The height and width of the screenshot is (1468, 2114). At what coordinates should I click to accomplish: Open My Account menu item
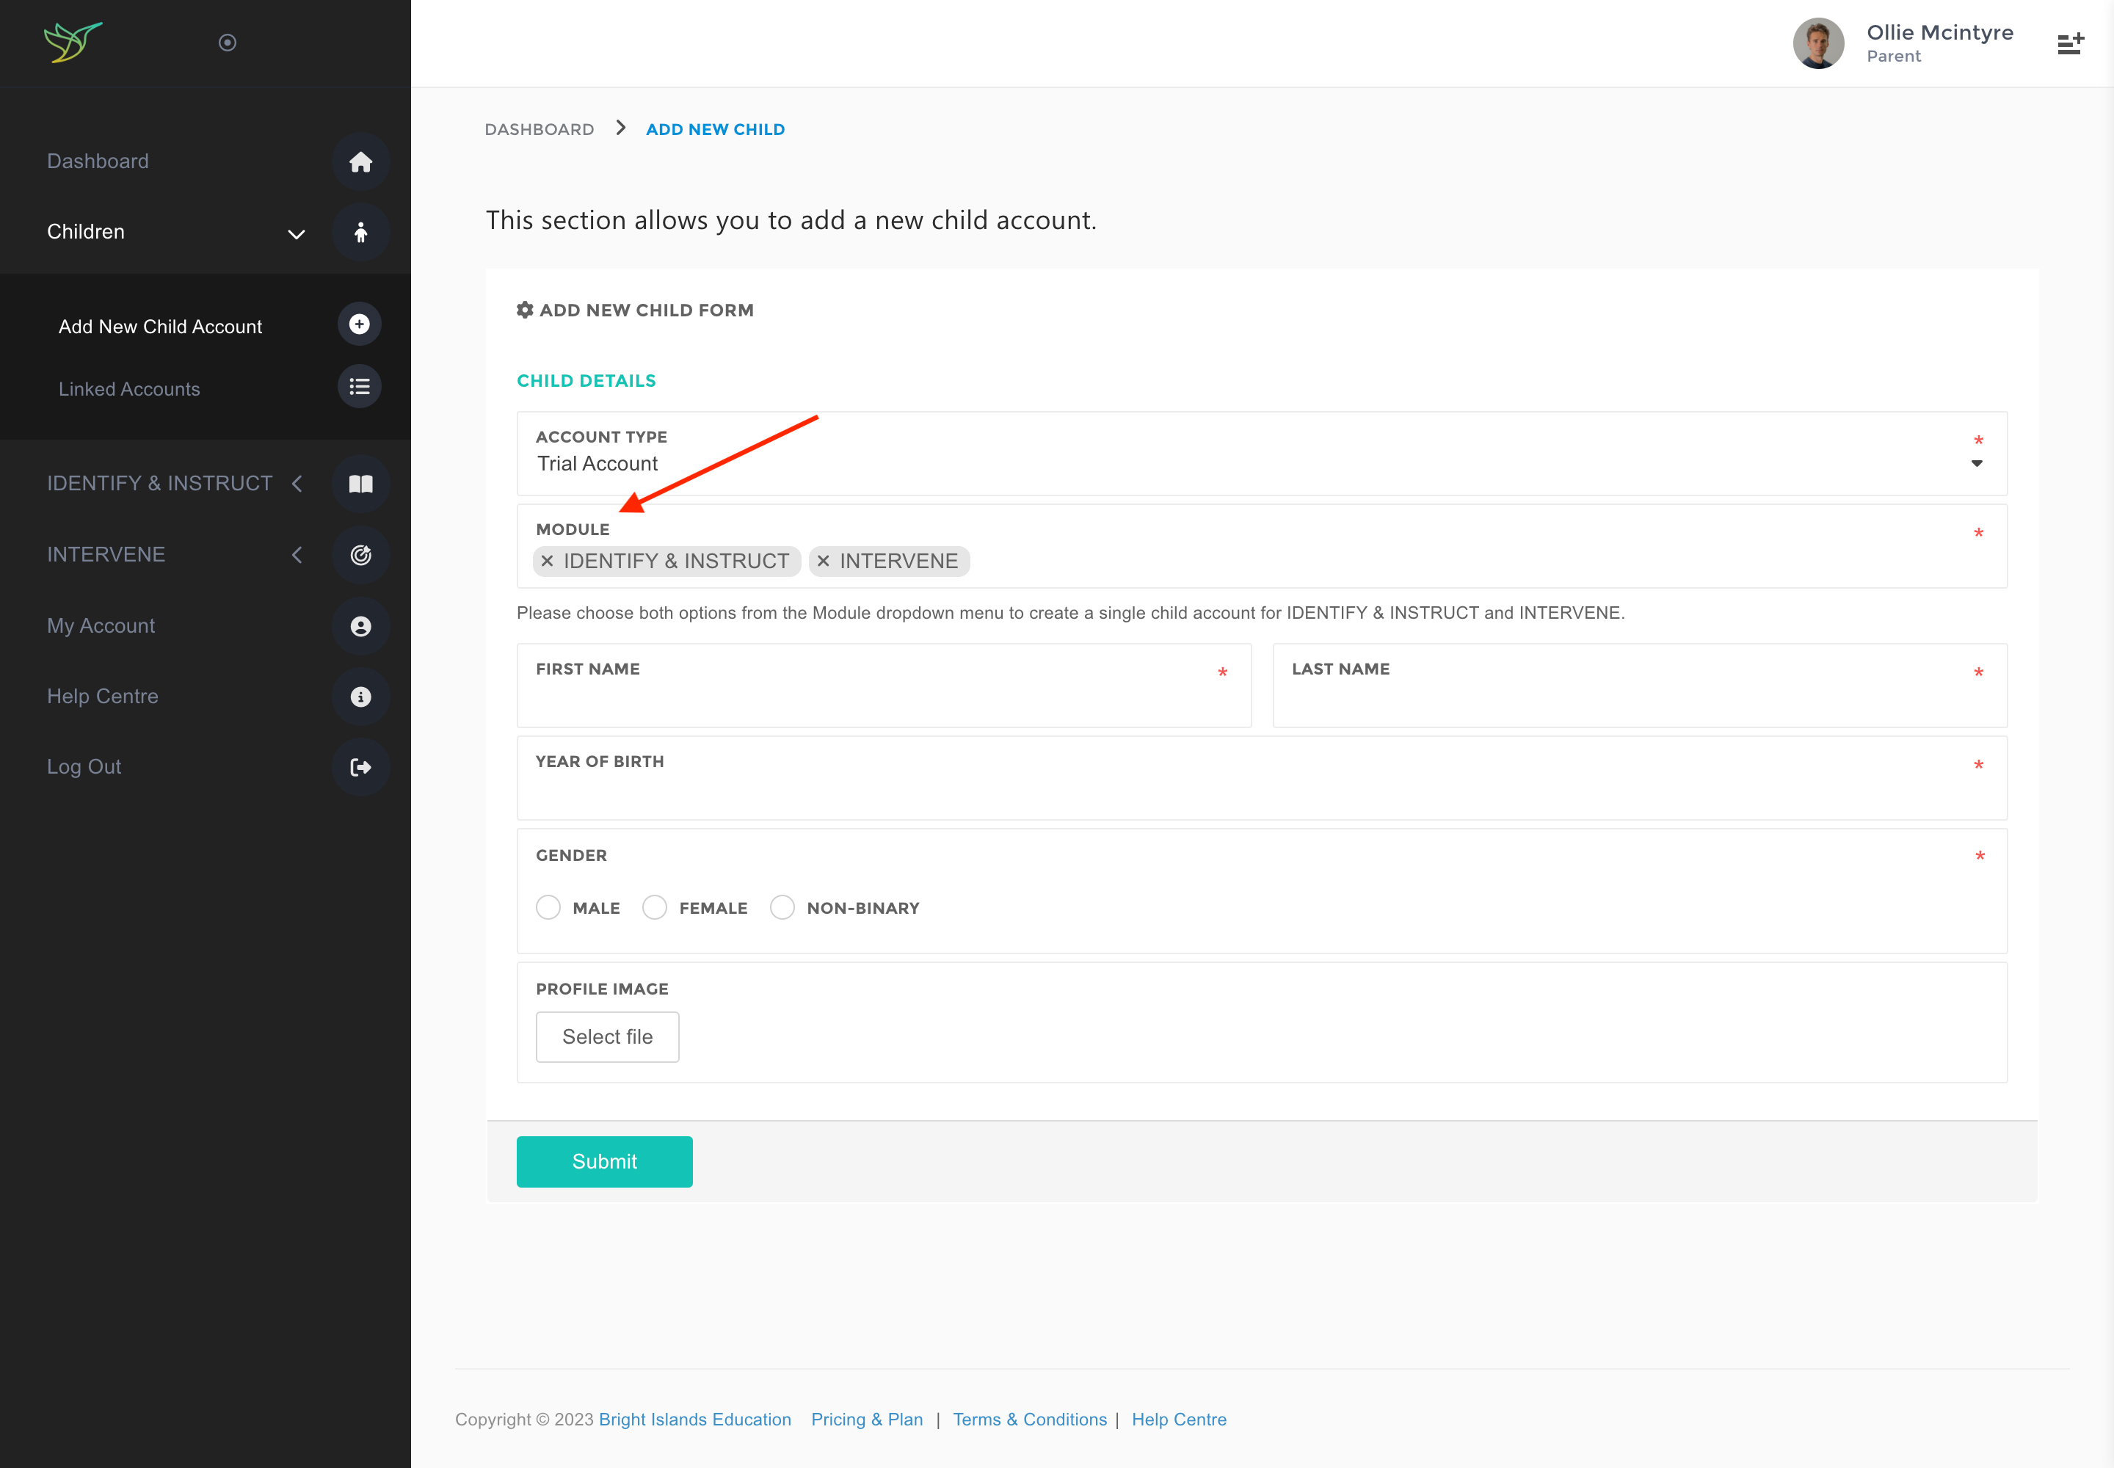[101, 625]
